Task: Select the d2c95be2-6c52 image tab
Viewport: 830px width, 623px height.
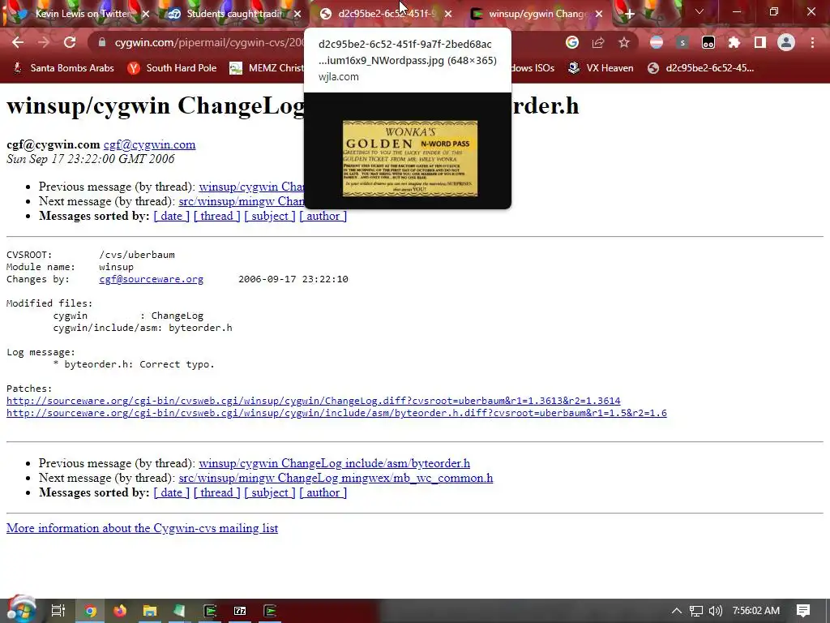Action: pos(385,14)
